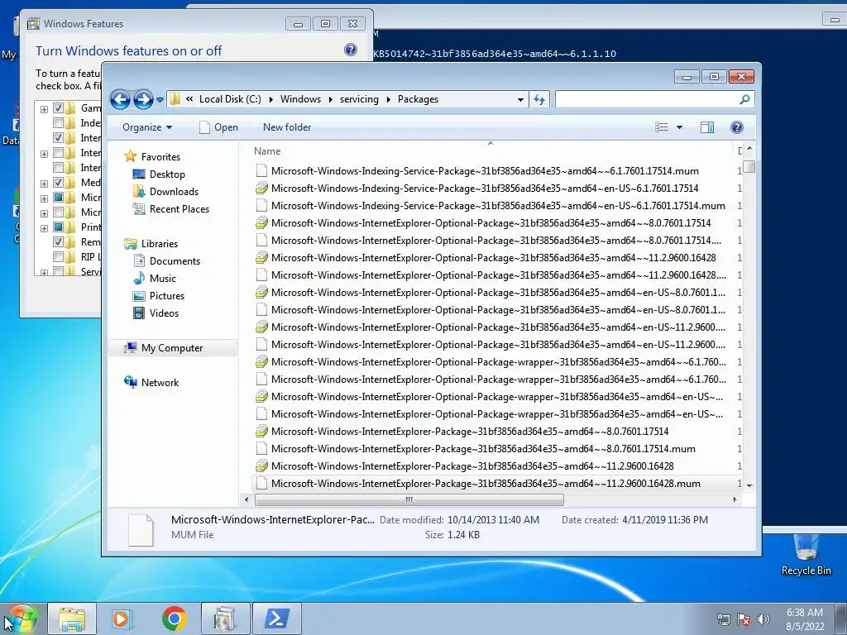This screenshot has width=847, height=635.
Task: Open the Recycle Bin desktop icon
Action: click(806, 555)
